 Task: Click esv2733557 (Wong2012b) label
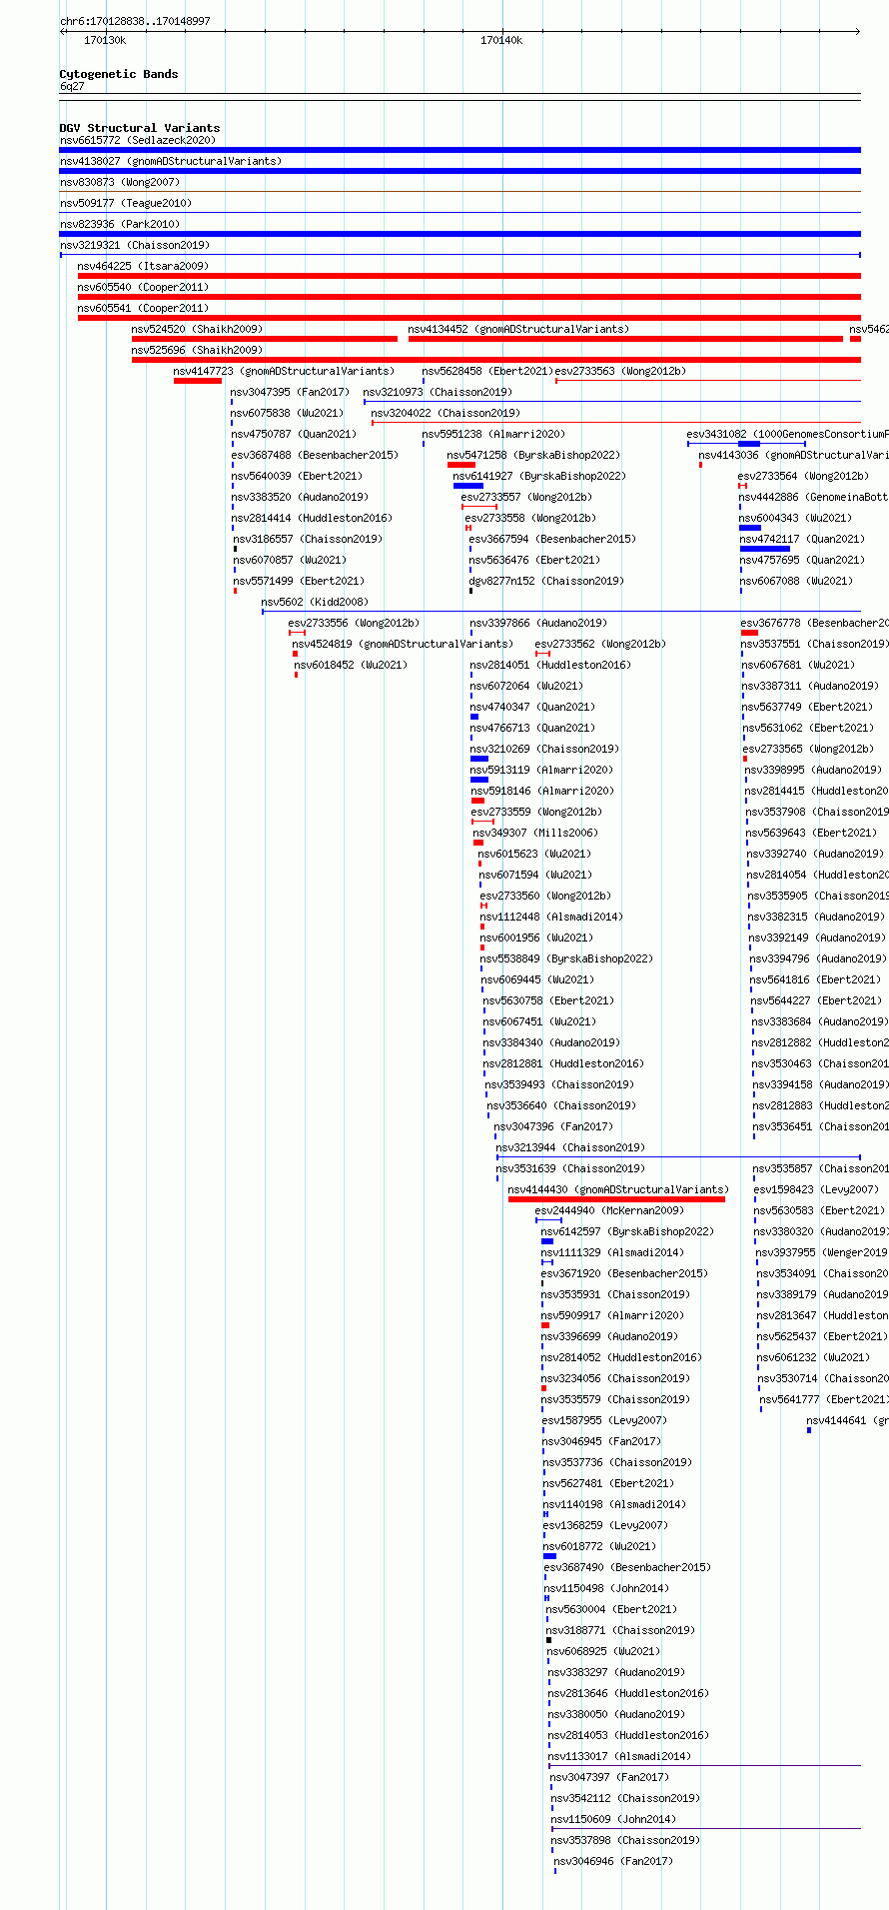tap(526, 497)
